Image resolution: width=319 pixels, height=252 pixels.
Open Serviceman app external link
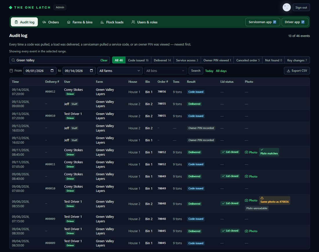(263, 22)
